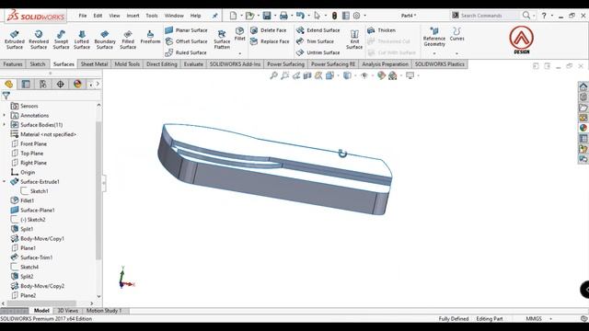Click the Extend Surface command
The height and width of the screenshot is (331, 589).
click(x=318, y=30)
